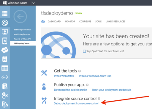Screen dimensions: 152x109
Task: Expand the Windows Azure header dropdown chevron
Action: tap(34, 3)
